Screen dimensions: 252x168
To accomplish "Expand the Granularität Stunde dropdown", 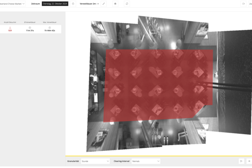I will [x=95, y=161].
